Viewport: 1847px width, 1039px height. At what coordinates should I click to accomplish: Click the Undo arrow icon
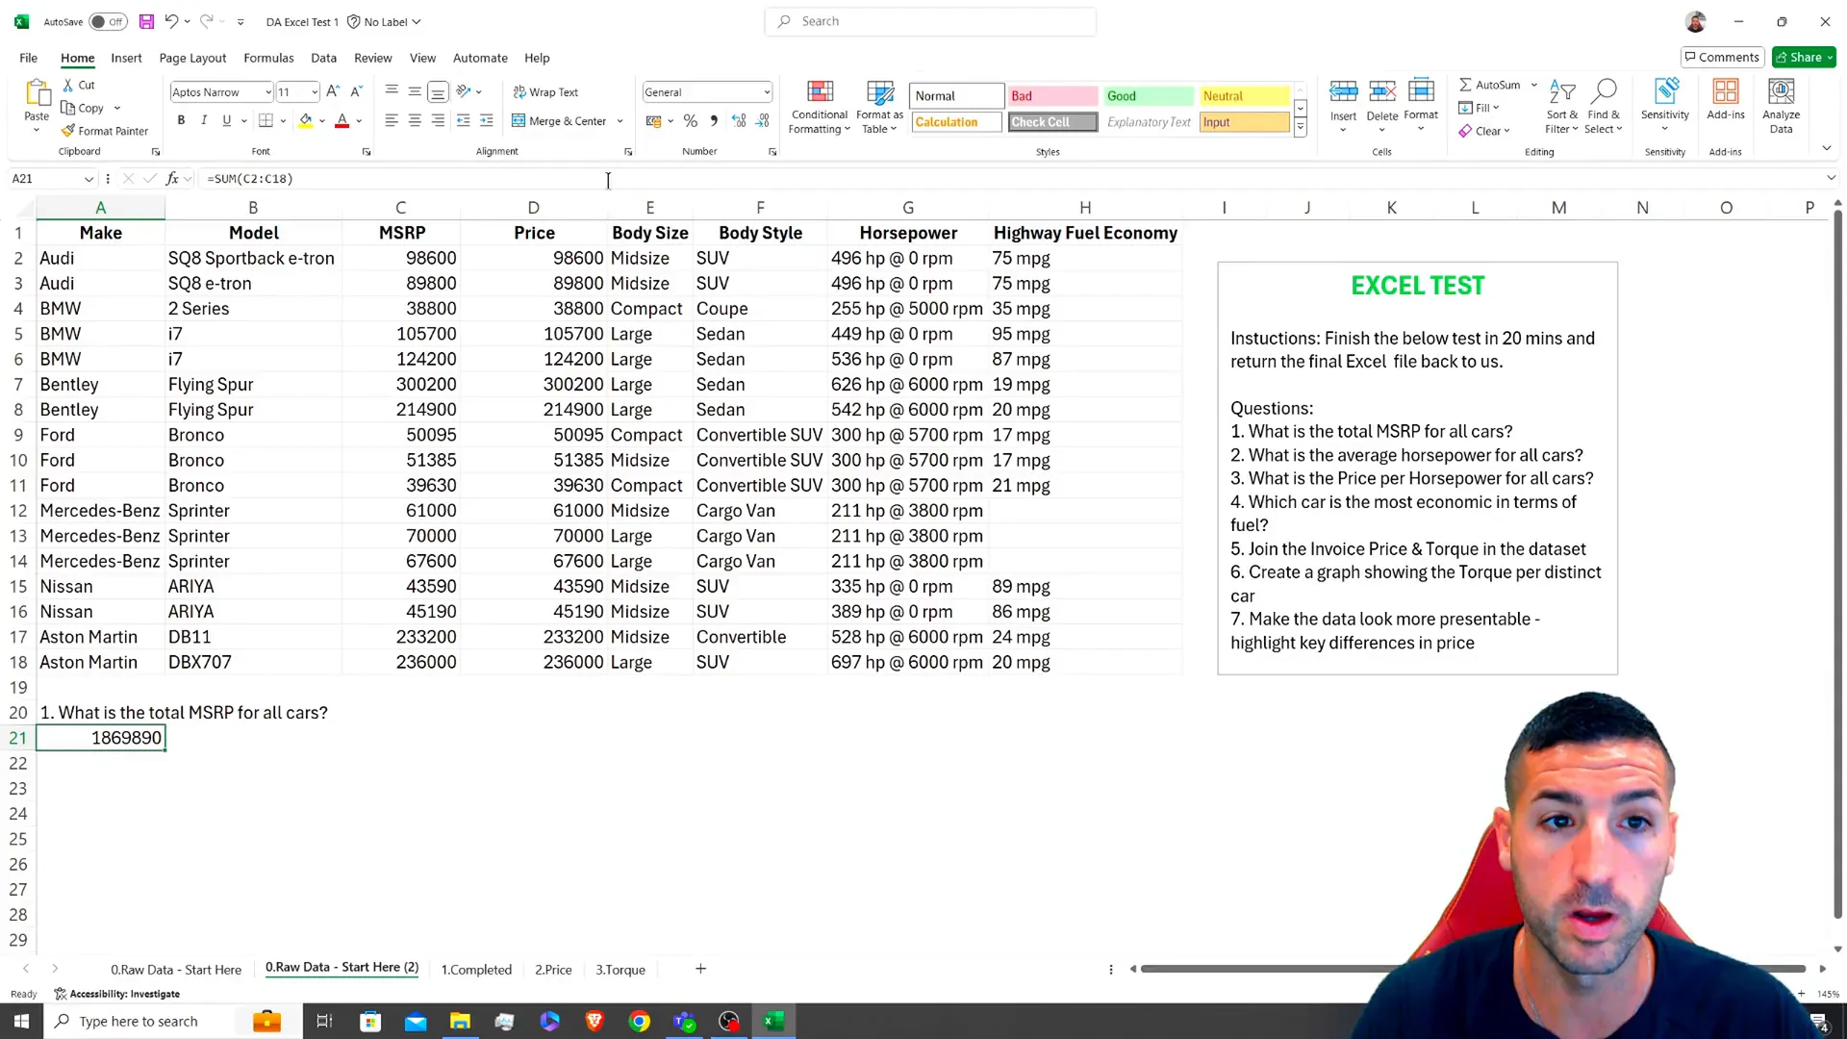click(x=171, y=21)
